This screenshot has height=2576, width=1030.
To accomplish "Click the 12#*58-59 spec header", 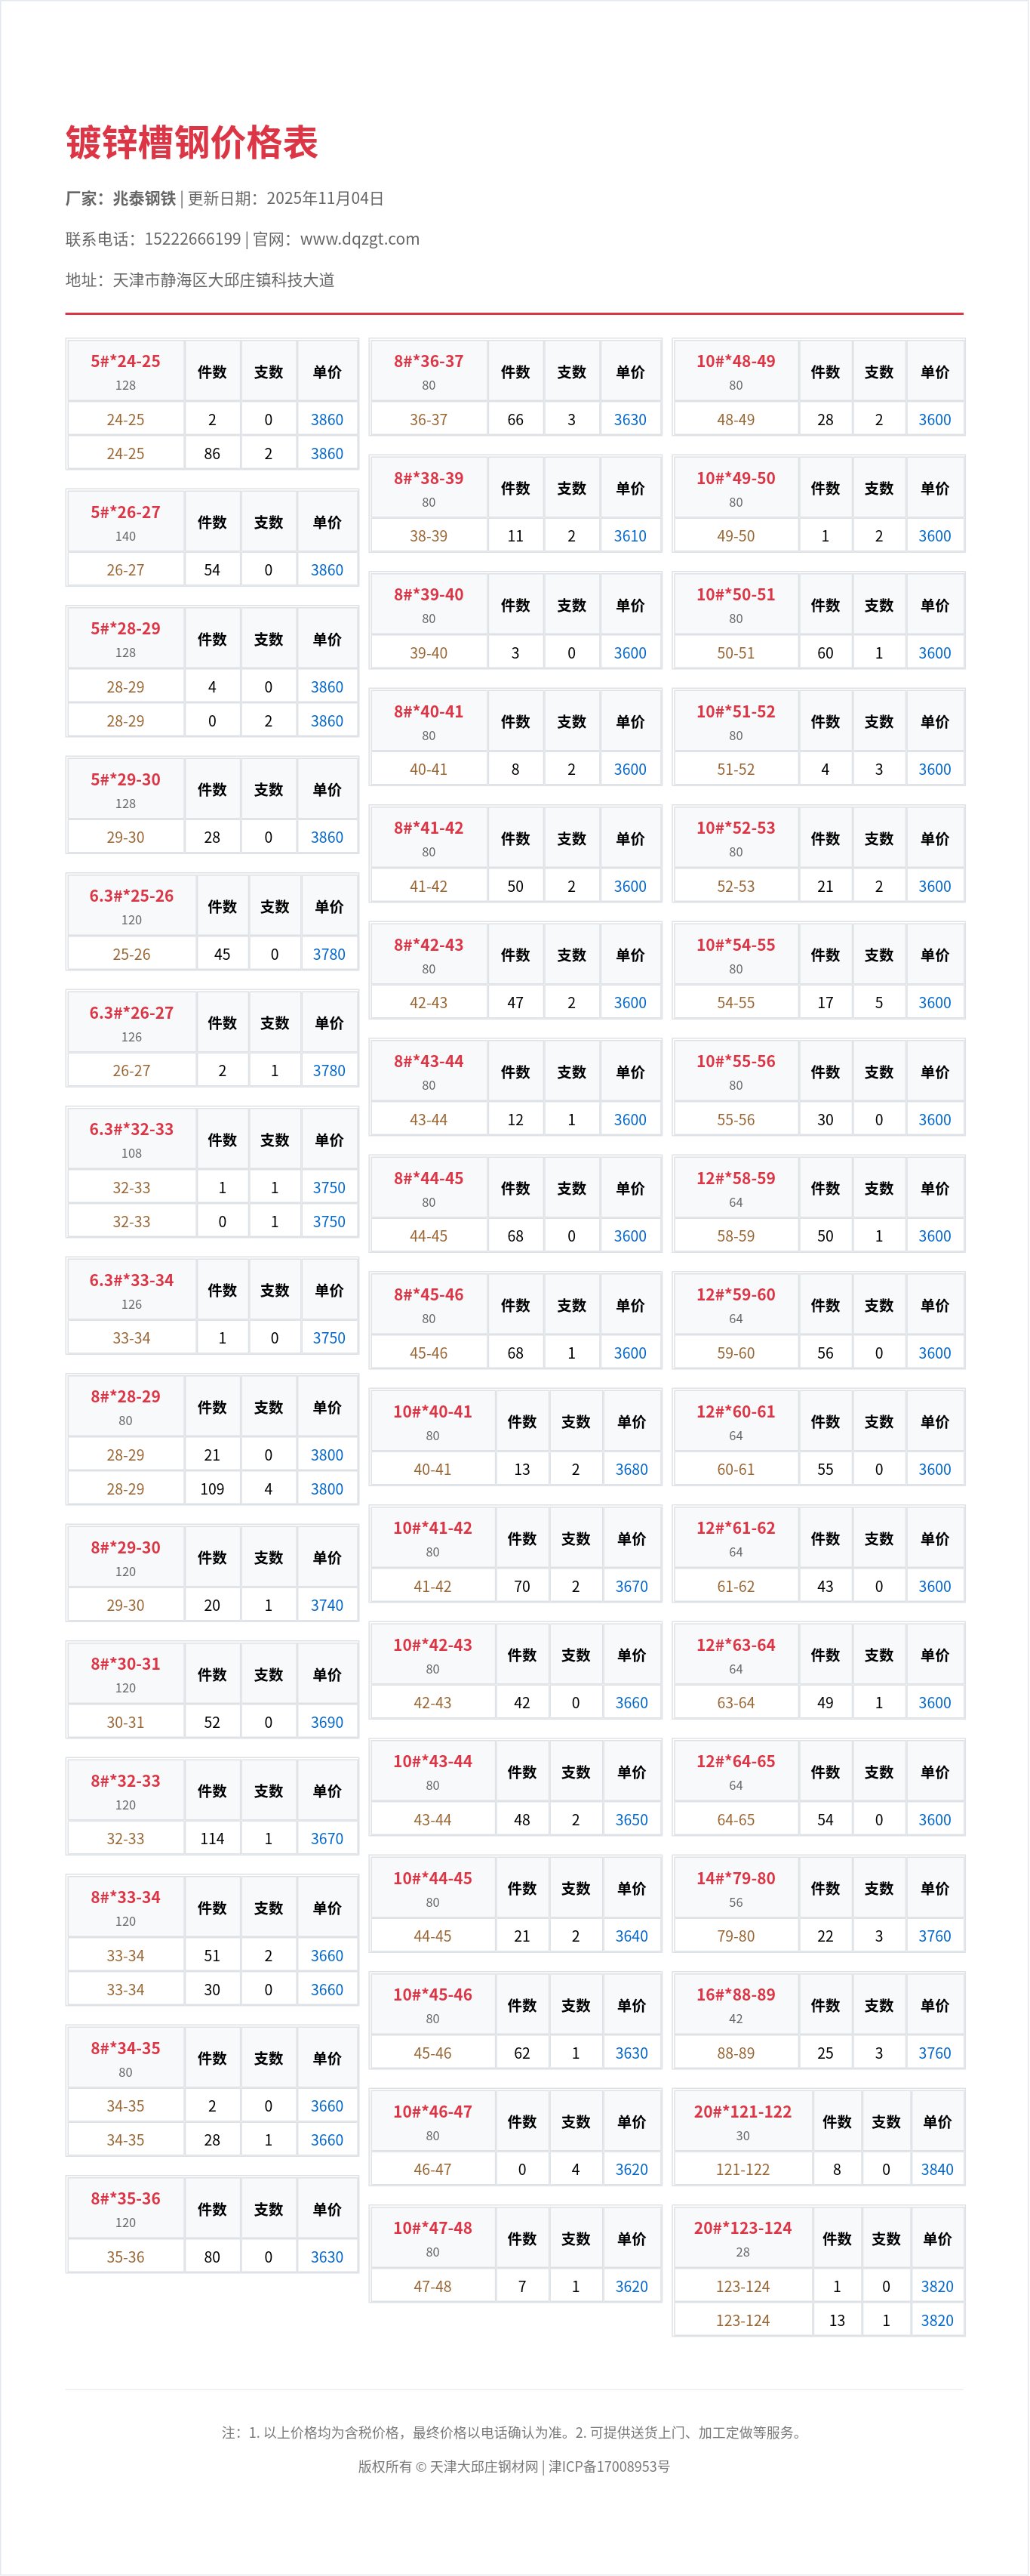I will pos(735,1178).
